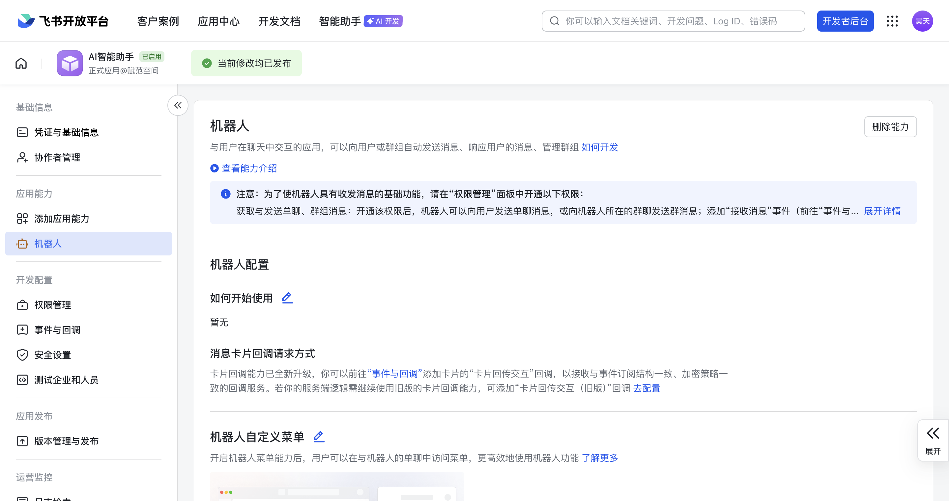Click the 开发者后台 button
The width and height of the screenshot is (949, 501).
click(x=845, y=21)
